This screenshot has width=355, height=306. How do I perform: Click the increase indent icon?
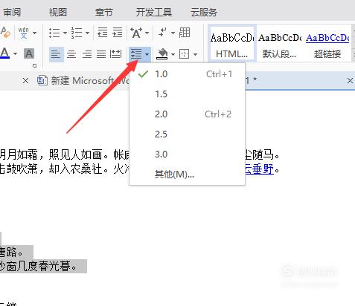[118, 33]
